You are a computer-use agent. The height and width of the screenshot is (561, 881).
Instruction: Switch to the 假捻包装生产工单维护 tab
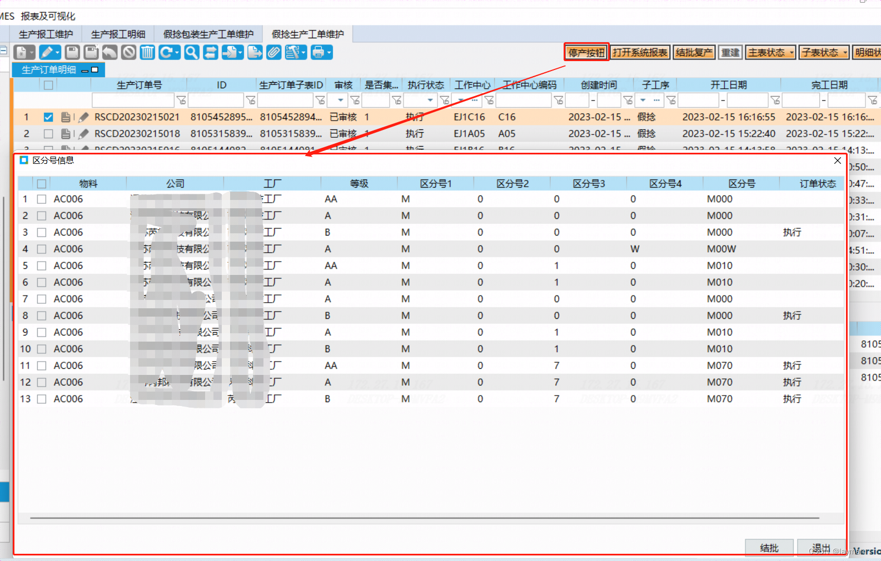coord(208,34)
